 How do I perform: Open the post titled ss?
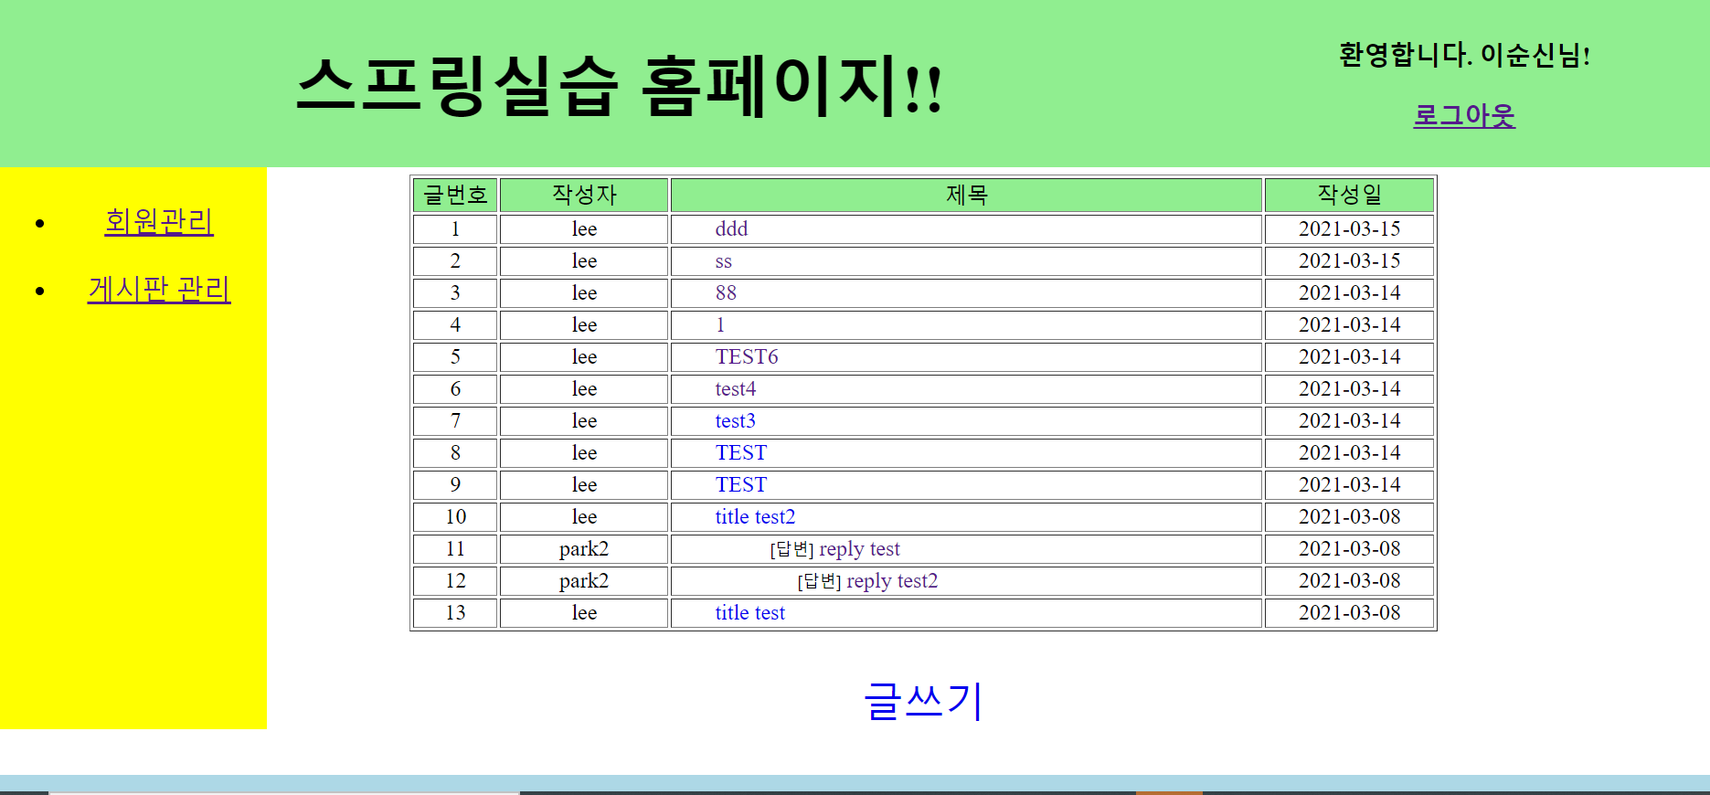723,261
